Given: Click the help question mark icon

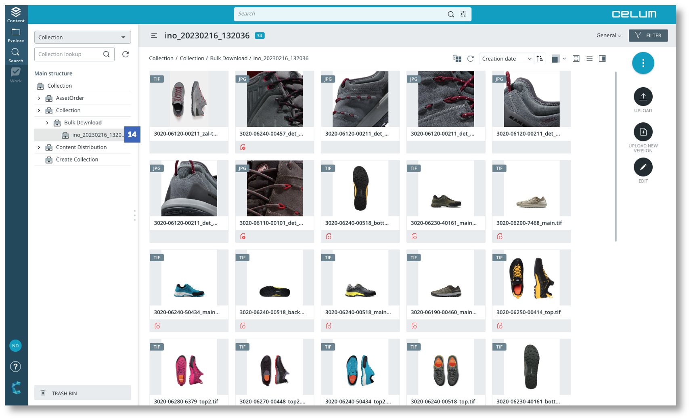Looking at the screenshot, I should pyautogui.click(x=15, y=366).
